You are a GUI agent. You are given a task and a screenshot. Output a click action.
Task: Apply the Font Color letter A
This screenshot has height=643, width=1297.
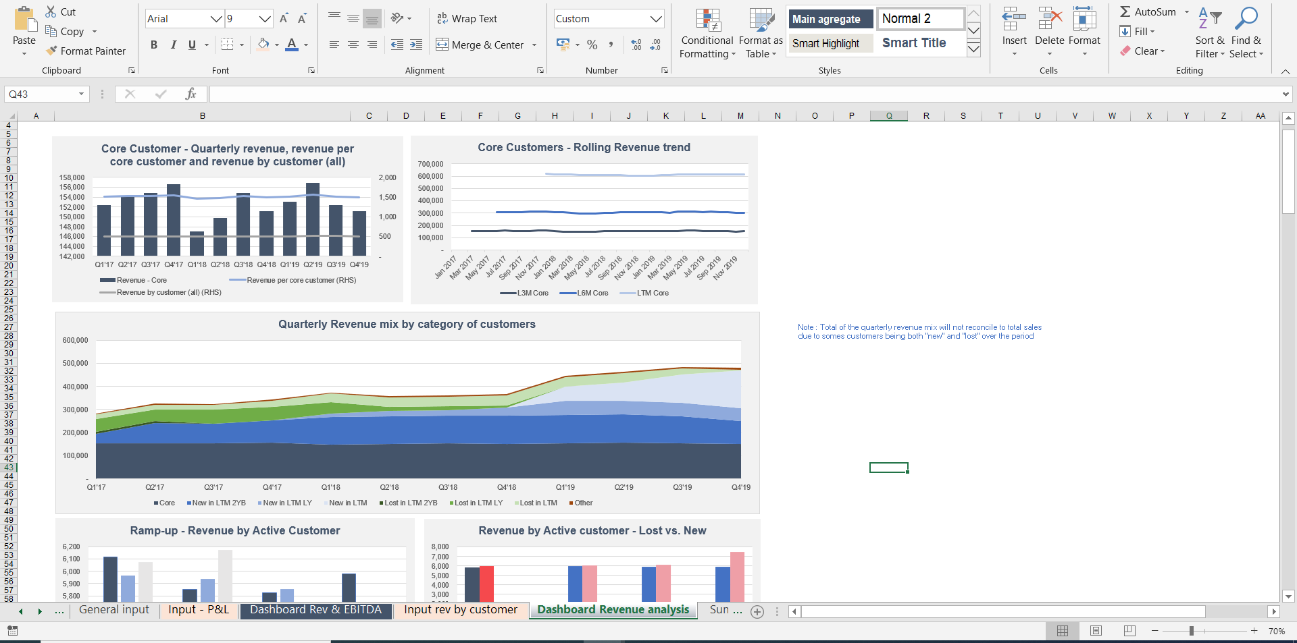pyautogui.click(x=292, y=45)
